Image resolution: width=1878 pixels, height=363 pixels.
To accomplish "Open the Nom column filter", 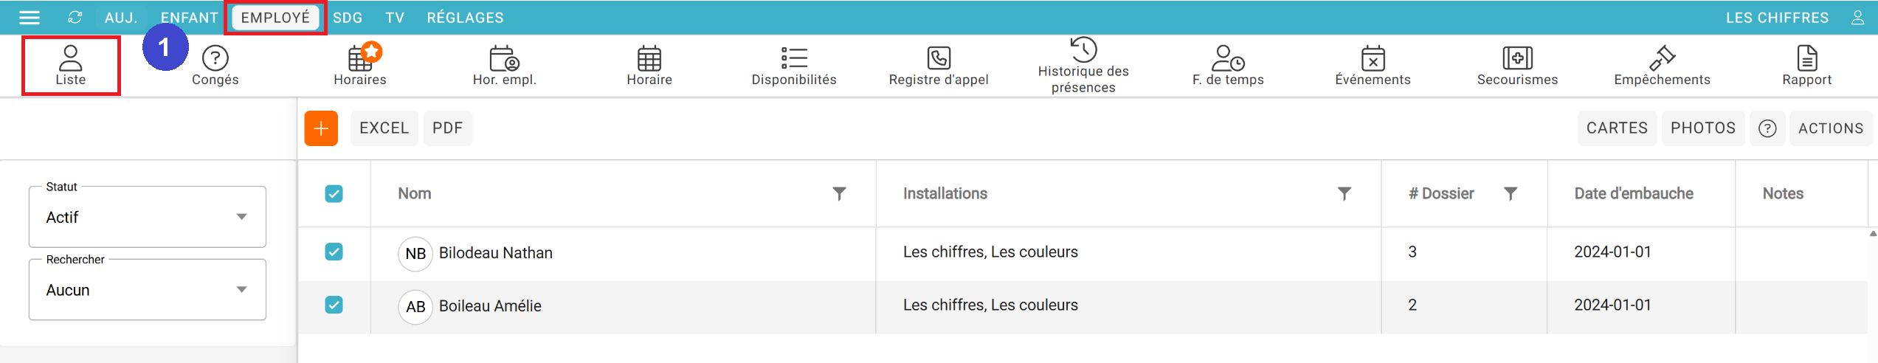I will [x=839, y=194].
